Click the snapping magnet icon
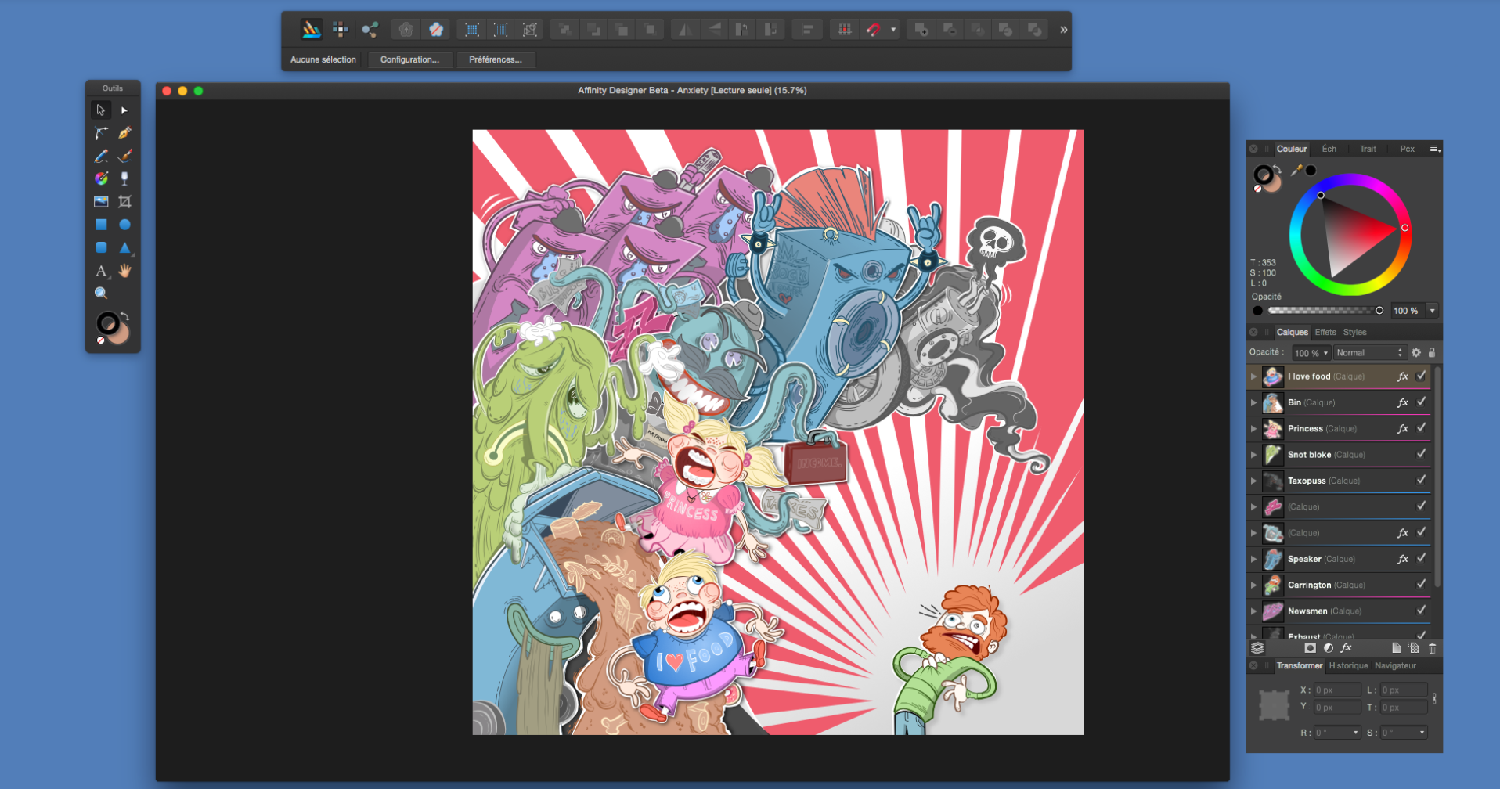Image resolution: width=1500 pixels, height=789 pixels. (x=874, y=30)
